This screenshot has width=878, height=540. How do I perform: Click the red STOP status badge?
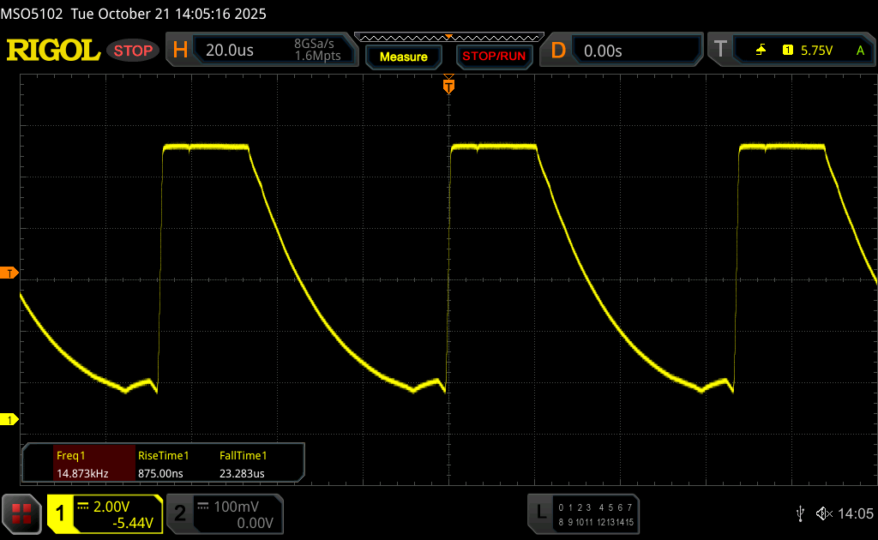(133, 51)
